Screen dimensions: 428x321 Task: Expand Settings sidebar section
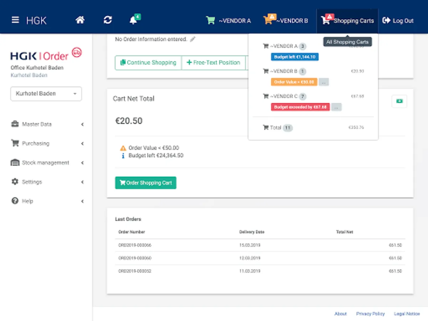[x=47, y=182]
